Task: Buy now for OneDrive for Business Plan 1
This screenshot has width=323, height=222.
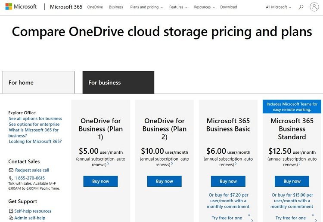Action: pos(100,181)
